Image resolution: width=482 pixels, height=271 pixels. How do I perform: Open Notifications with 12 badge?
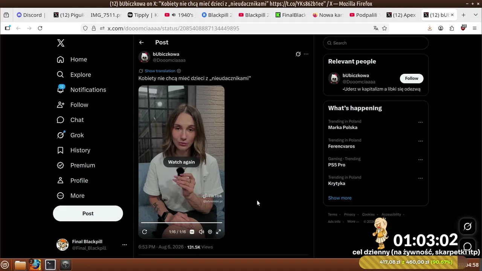[x=81, y=90]
